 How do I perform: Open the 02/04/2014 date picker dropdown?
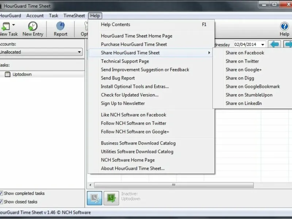[262, 45]
